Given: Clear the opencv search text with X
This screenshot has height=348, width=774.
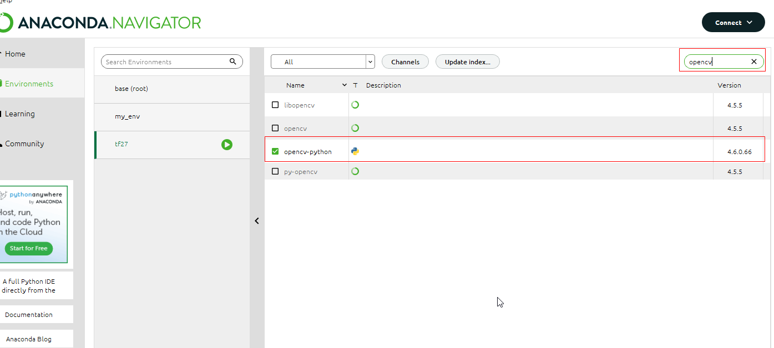Looking at the screenshot, I should [754, 62].
